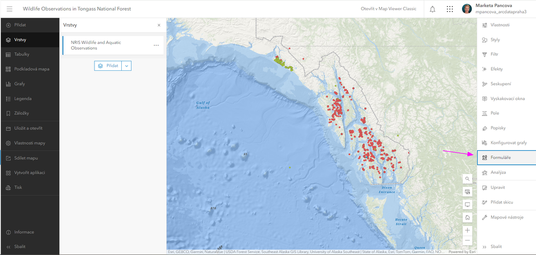Open Tabulky in the sidebar
The width and height of the screenshot is (536, 255).
tap(30, 54)
